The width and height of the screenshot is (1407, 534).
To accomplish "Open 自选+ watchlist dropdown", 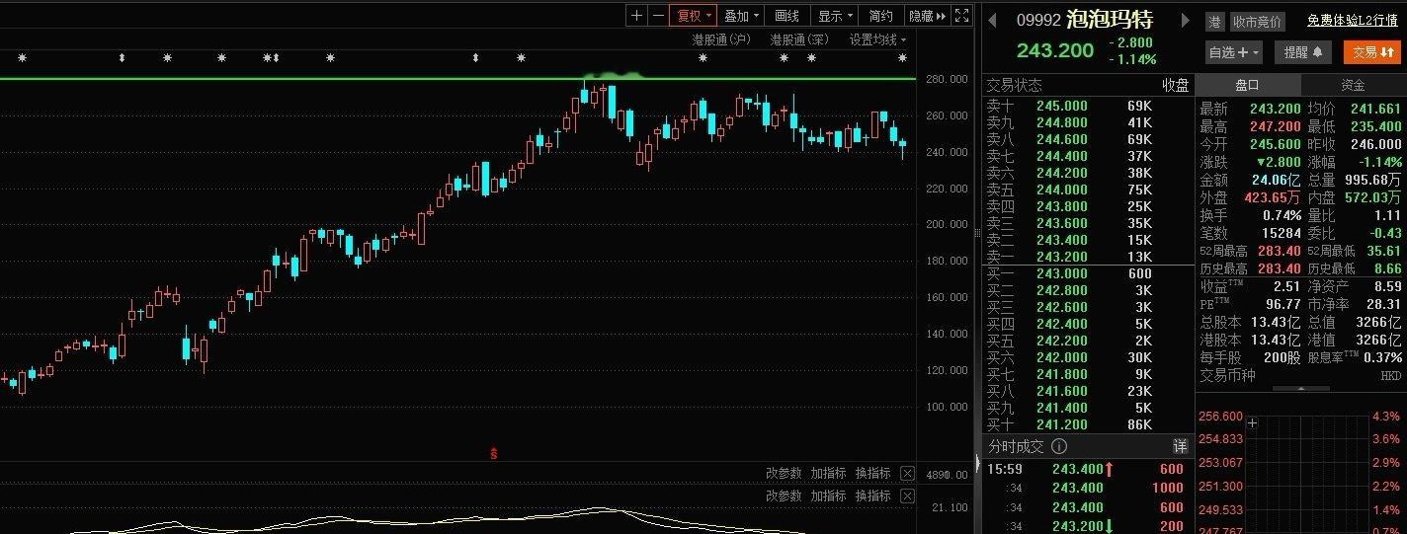I will pos(1234,52).
